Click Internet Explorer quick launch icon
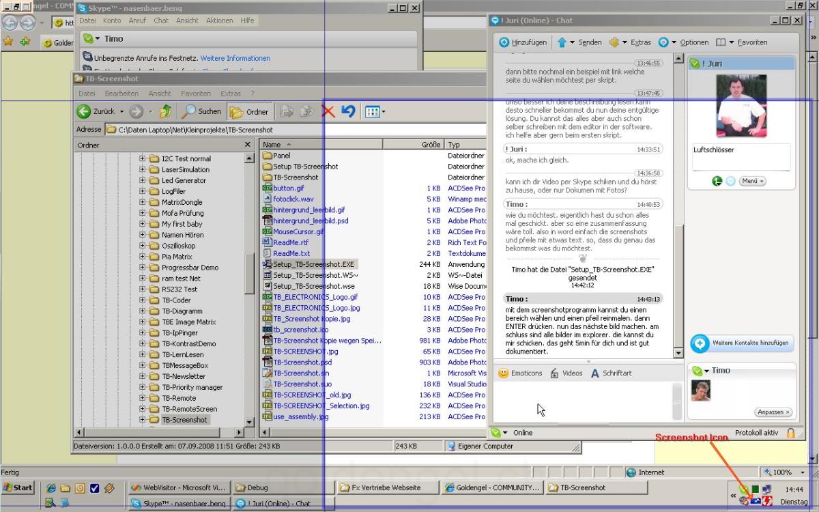The width and height of the screenshot is (819, 512). (x=51, y=488)
